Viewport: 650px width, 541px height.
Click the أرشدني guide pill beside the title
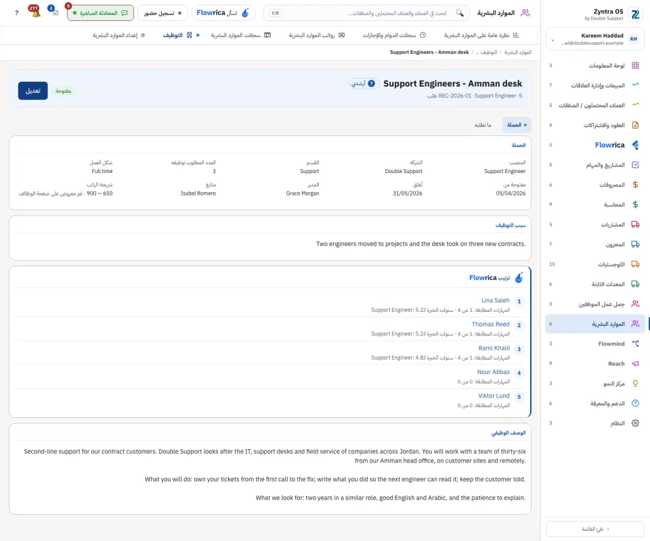click(363, 84)
